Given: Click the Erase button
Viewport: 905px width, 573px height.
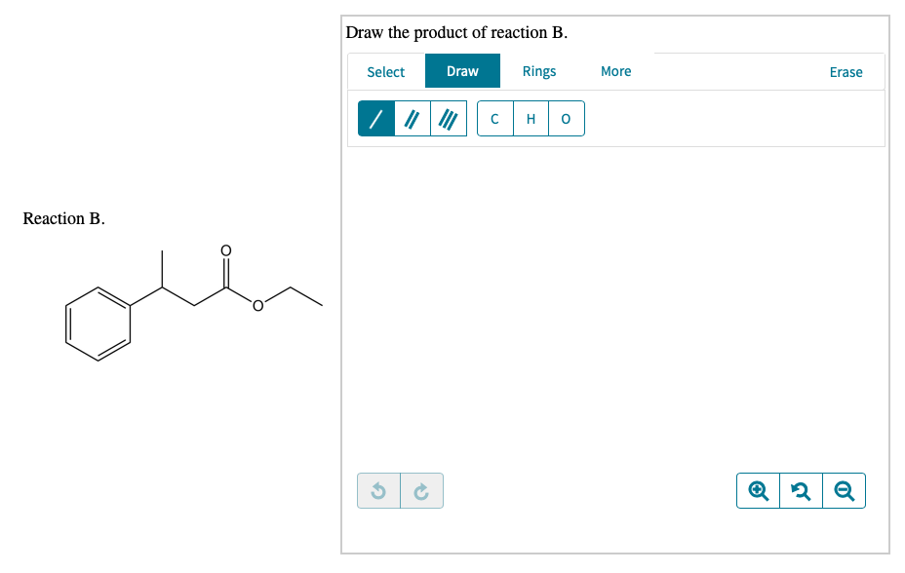Looking at the screenshot, I should click(x=845, y=72).
